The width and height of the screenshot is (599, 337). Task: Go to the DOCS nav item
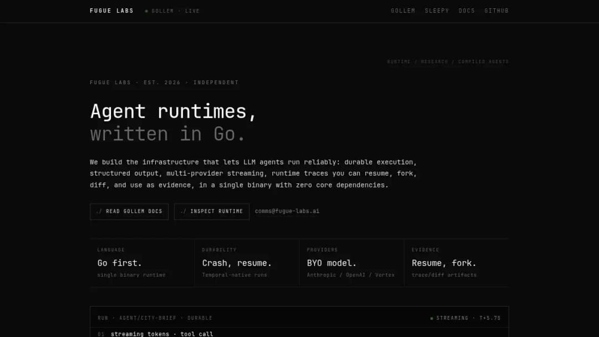point(466,11)
